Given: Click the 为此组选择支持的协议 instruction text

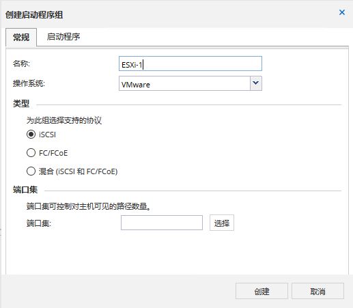Looking at the screenshot, I should [64, 120].
